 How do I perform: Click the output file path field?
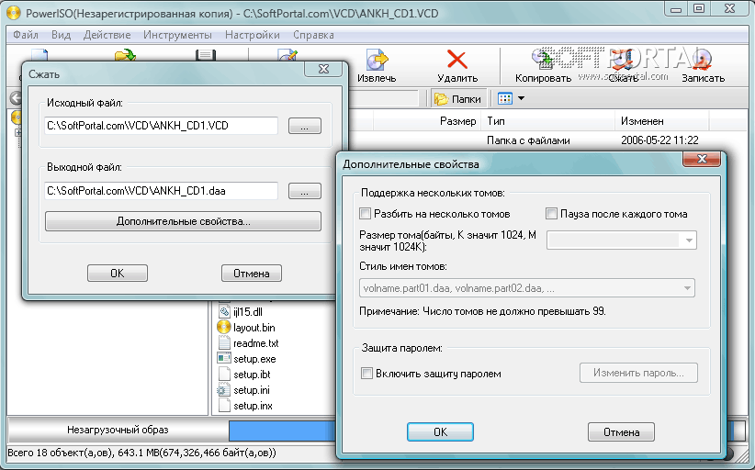pyautogui.click(x=162, y=191)
